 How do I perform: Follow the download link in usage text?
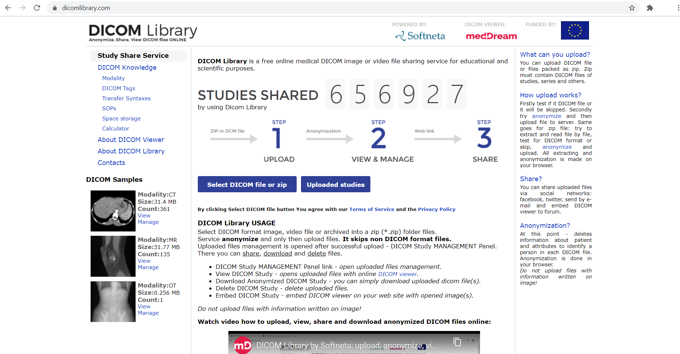278,253
